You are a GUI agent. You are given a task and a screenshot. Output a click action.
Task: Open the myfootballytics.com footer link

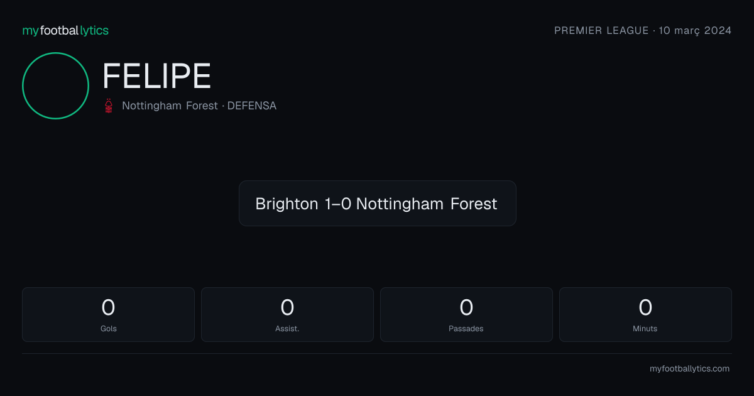[x=689, y=368]
